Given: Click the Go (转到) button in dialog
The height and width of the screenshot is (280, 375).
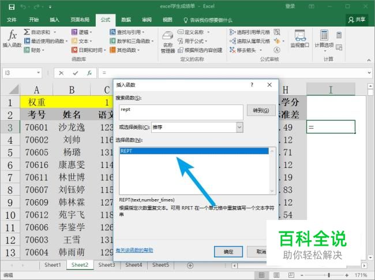Looking at the screenshot, I should coord(261,111).
